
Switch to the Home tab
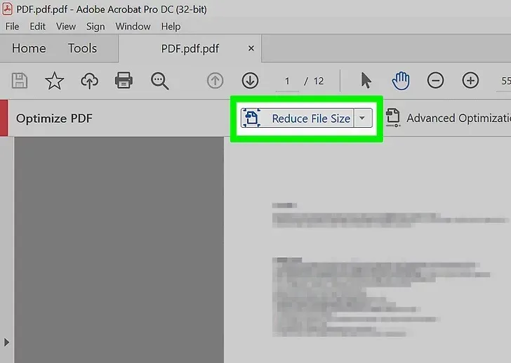tap(29, 48)
